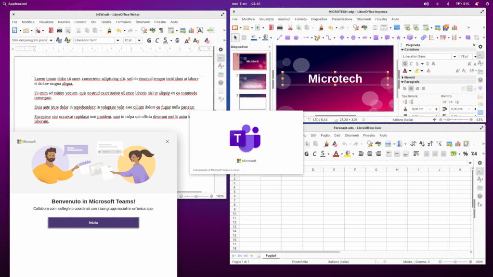Click the Functions (fx) sidebar icon in Calc
Image resolution: width=493 pixels, height=277 pixels.
point(480,204)
